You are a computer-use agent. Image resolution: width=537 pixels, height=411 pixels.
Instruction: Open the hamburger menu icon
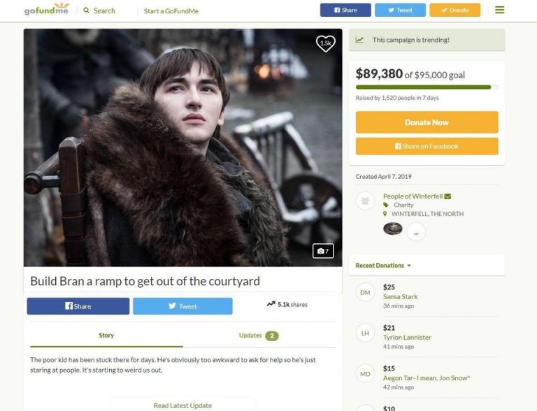[499, 10]
